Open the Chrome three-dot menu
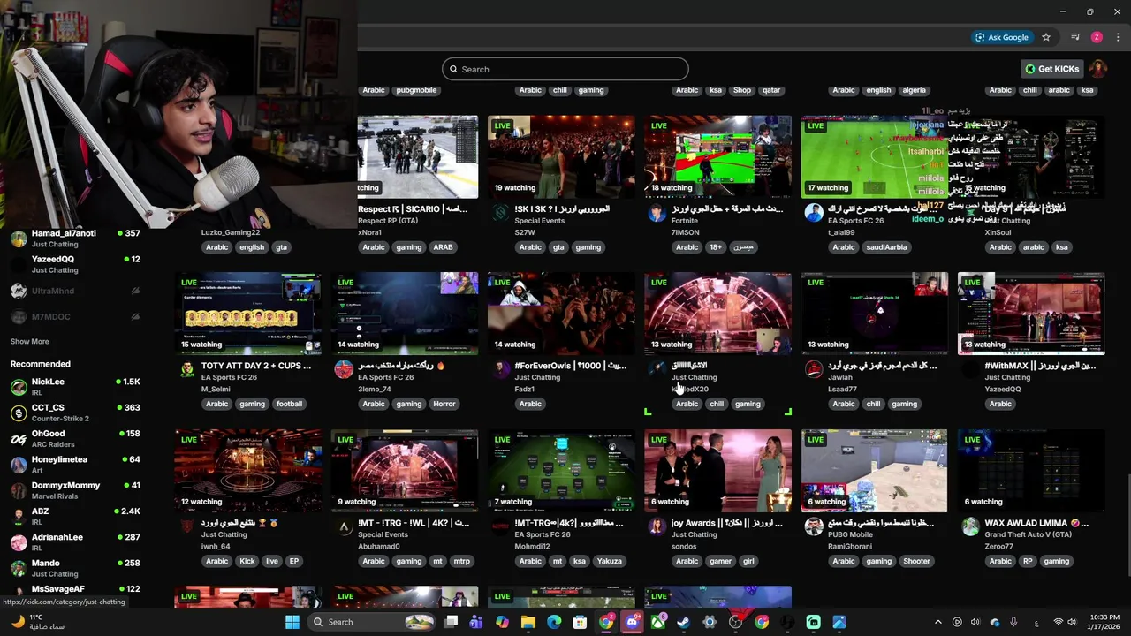 tap(1118, 37)
